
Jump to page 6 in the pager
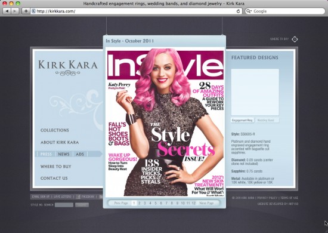161,203
